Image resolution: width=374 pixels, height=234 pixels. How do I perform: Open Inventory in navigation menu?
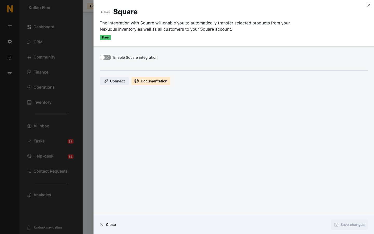pos(39,102)
